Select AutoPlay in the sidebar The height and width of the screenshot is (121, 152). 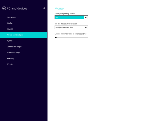click(x=24, y=58)
